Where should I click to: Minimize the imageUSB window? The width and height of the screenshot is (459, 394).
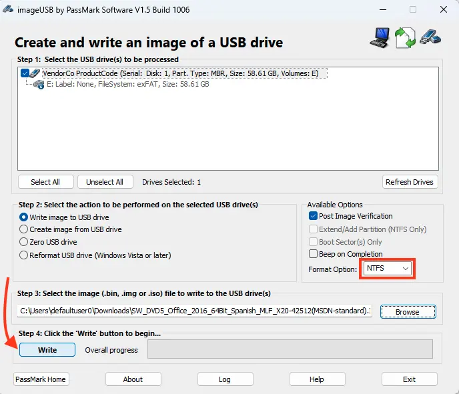pyautogui.click(x=383, y=9)
